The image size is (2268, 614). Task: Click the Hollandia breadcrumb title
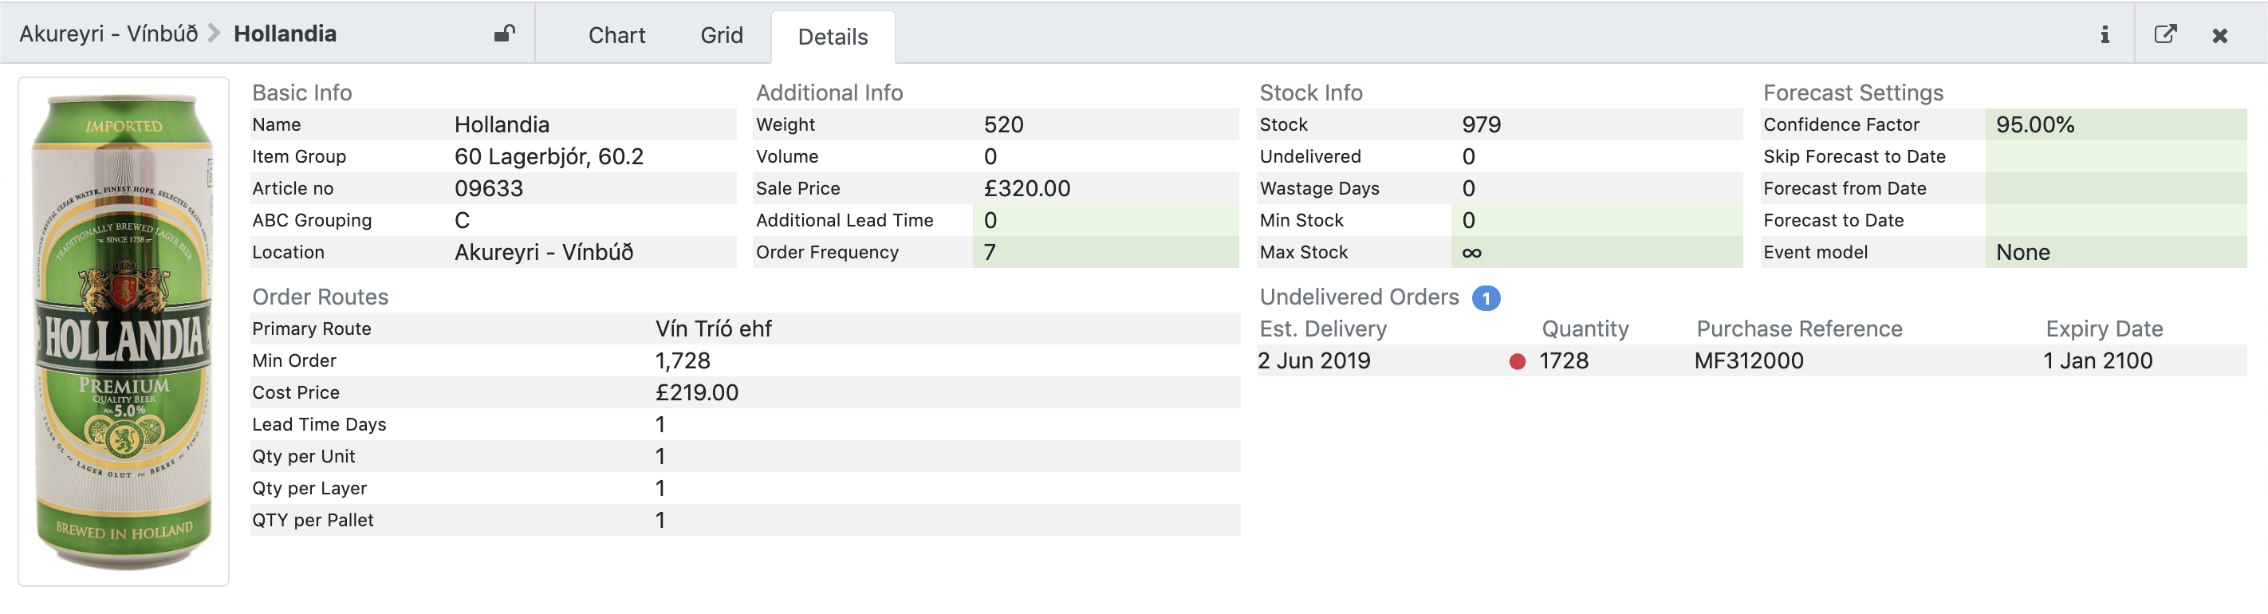[285, 33]
